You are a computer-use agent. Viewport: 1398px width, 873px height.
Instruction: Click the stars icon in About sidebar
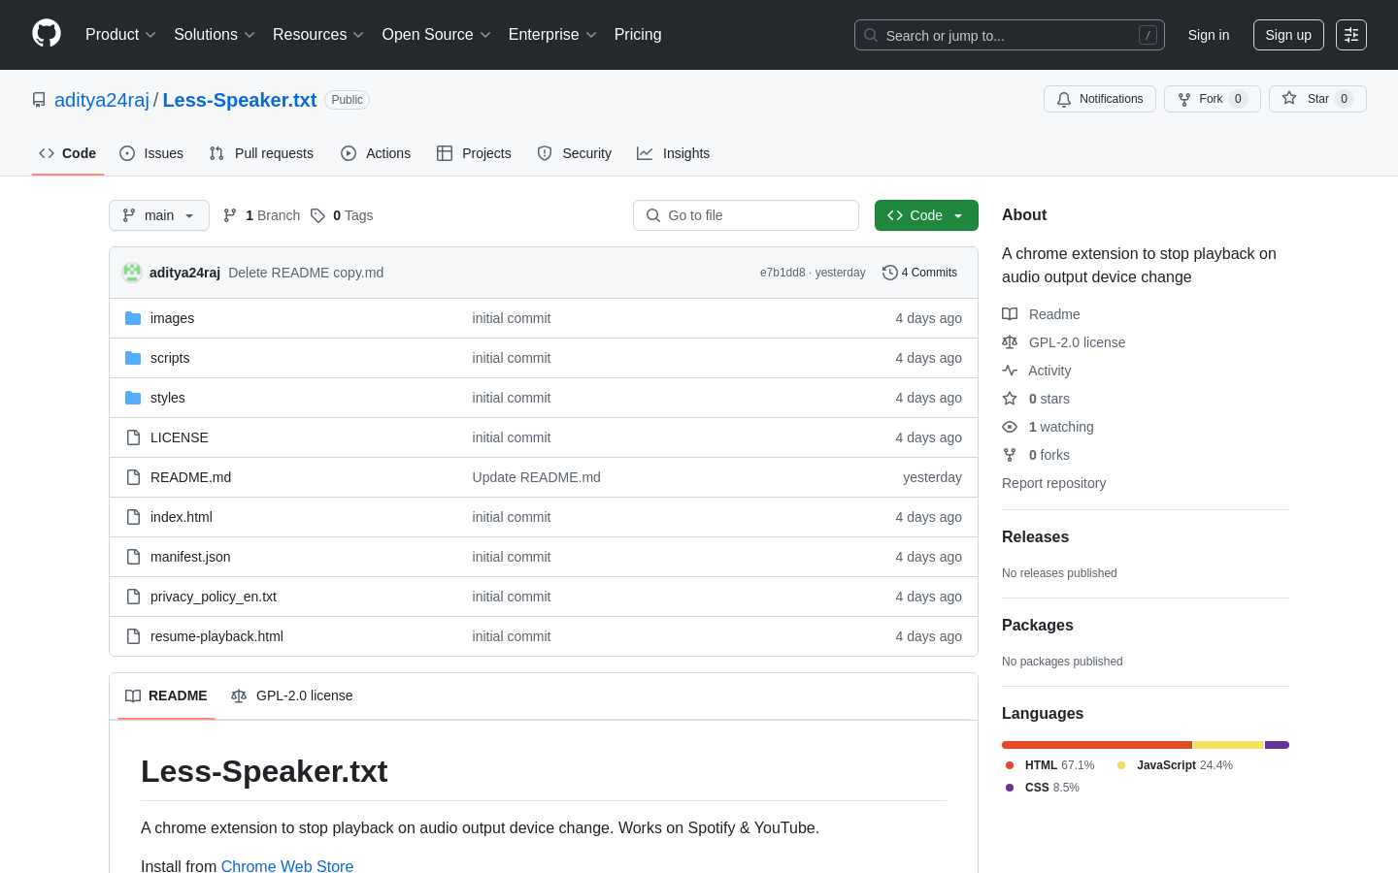pyautogui.click(x=1010, y=399)
